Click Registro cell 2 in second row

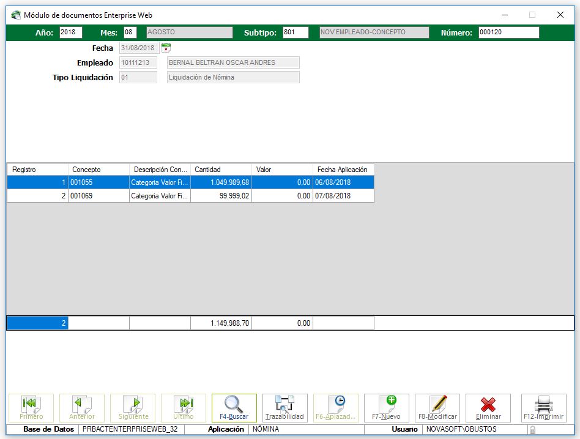pos(37,196)
